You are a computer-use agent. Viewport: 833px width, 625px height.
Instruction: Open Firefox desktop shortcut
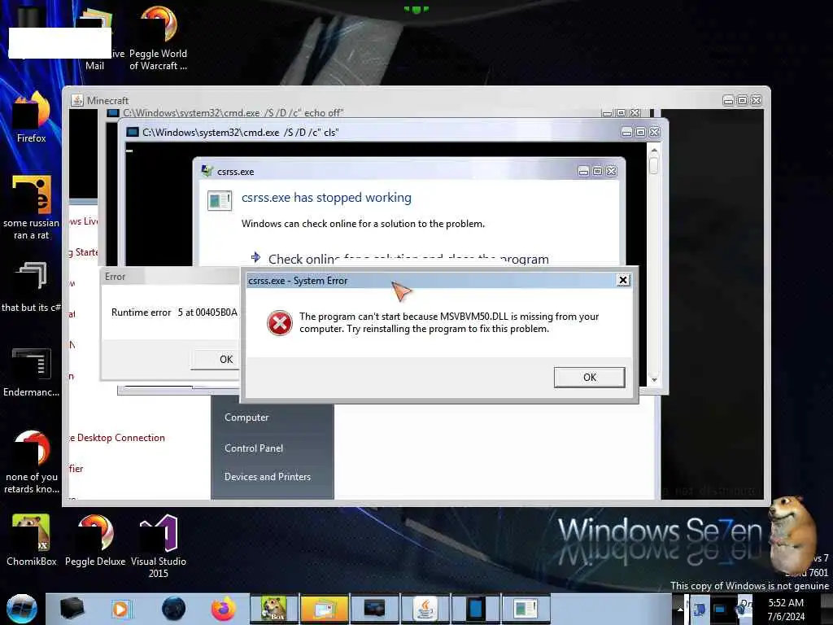coord(32,117)
